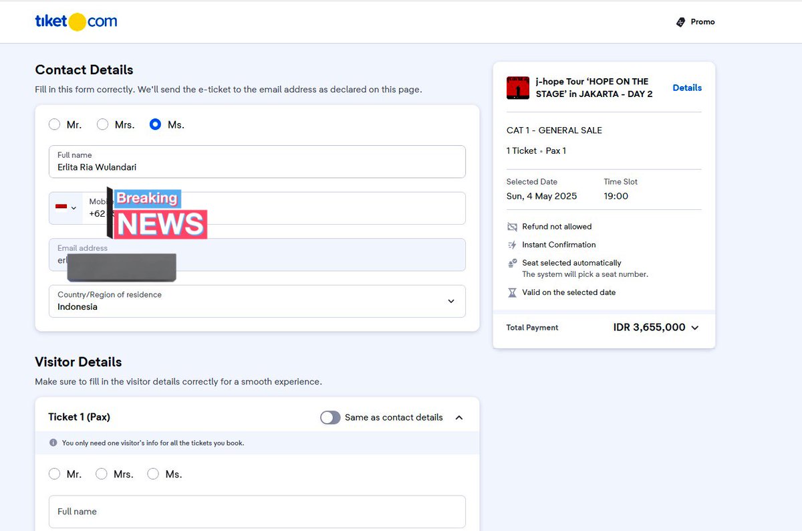Select the Mrs. radio in Visitor Details
Viewport: 802px width, 531px height.
[102, 474]
